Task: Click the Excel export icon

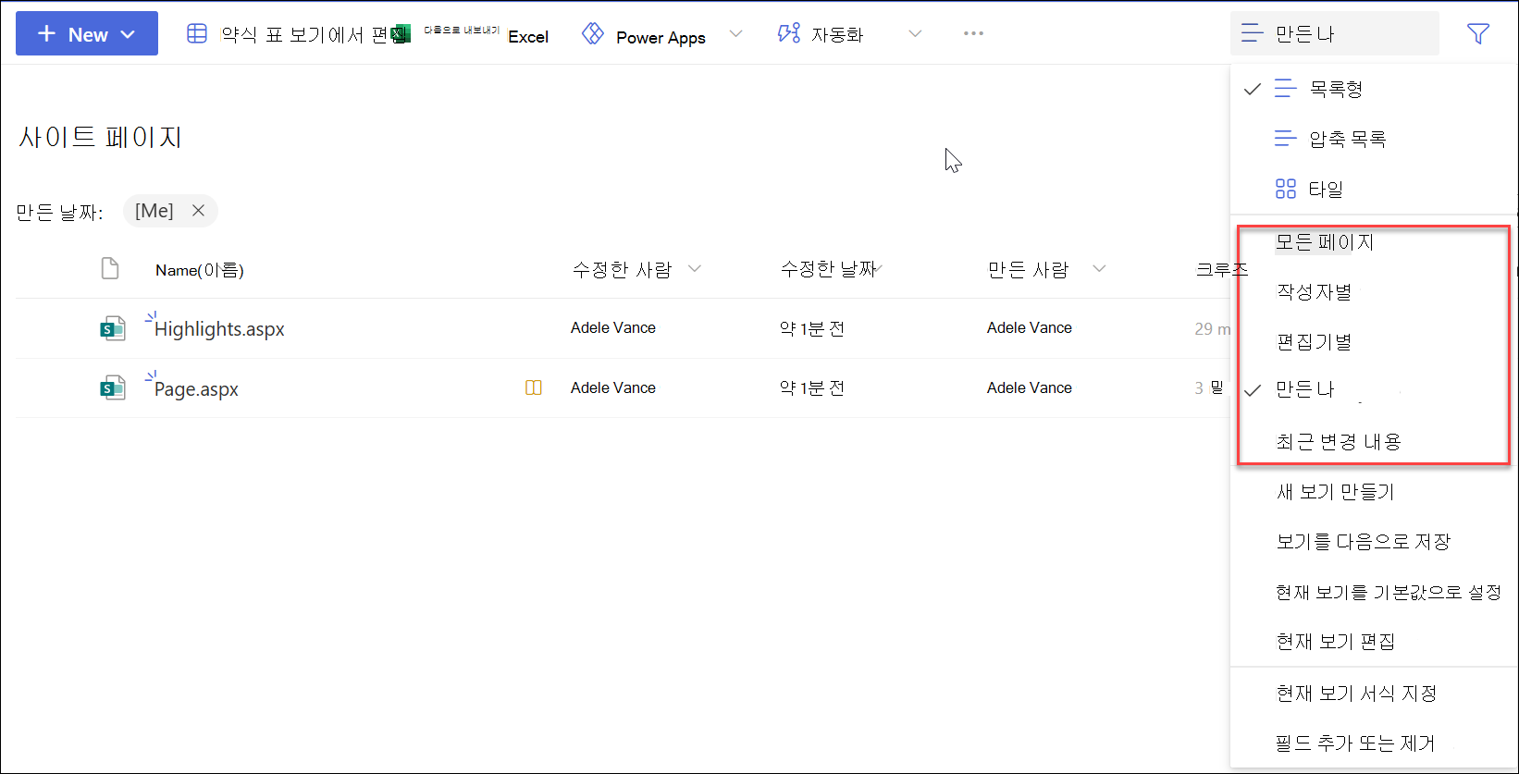Action: [x=401, y=35]
